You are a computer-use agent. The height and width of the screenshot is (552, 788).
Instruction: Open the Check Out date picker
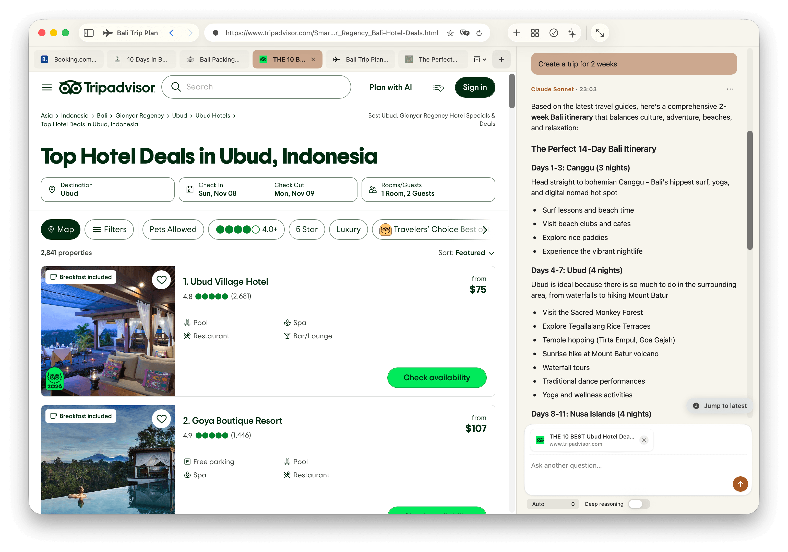(x=312, y=189)
